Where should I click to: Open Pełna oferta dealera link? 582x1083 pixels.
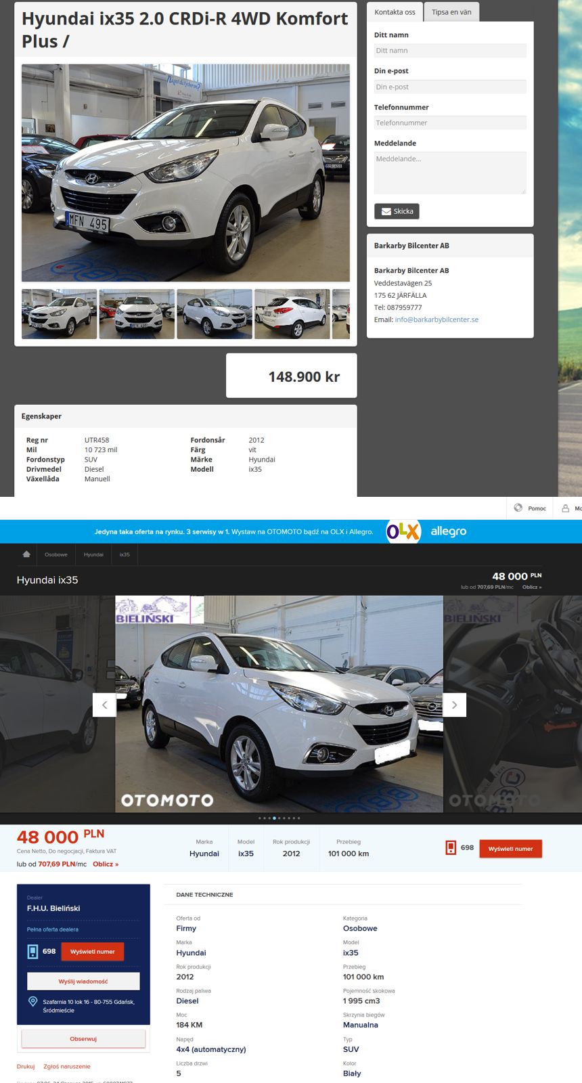(53, 929)
